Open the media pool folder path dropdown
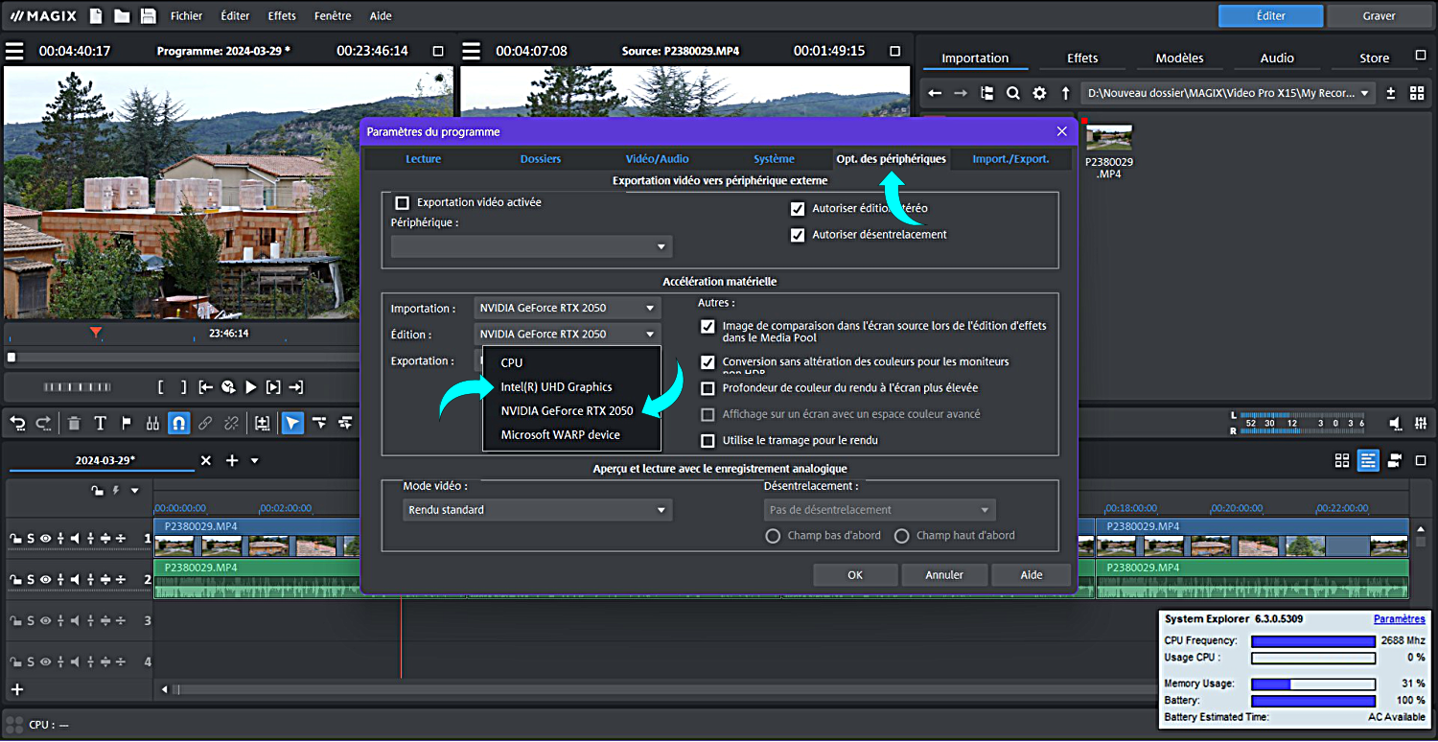The height and width of the screenshot is (742, 1438). (1229, 93)
